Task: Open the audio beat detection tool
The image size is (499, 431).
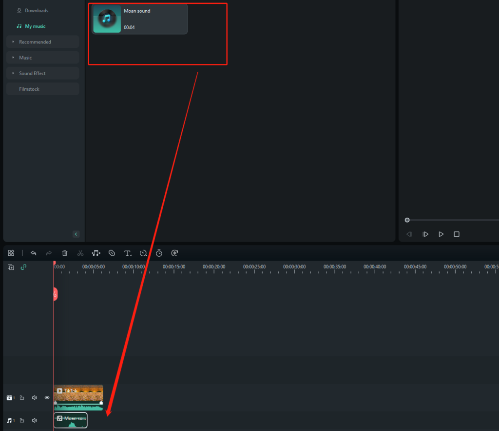Action: [96, 253]
